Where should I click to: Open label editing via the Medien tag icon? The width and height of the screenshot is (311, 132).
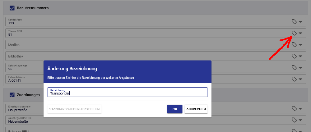coord(294,45)
